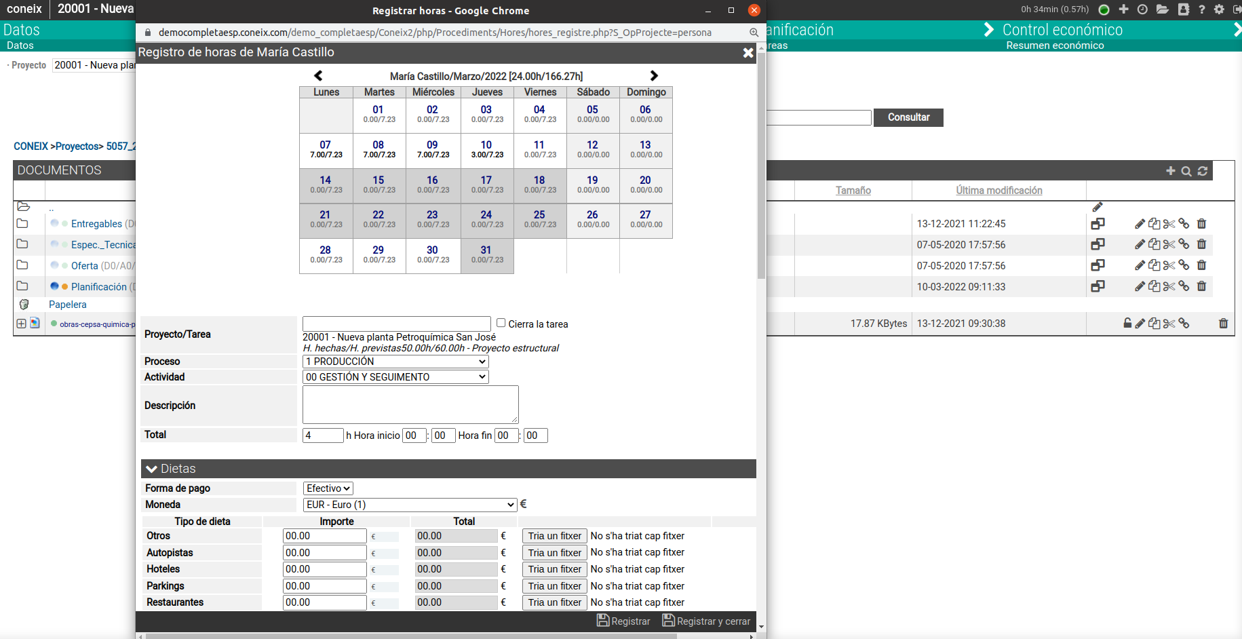Search documents with magnifier icon in Documentos panel
This screenshot has height=639, width=1242.
coord(1186,171)
